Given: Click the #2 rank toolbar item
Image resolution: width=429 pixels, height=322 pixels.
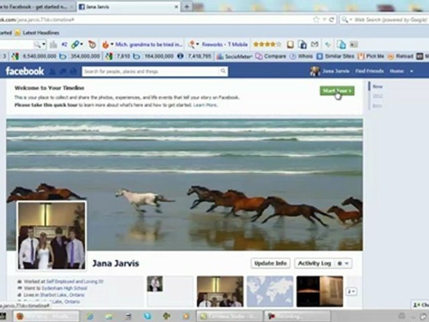Looking at the screenshot, I should pyautogui.click(x=64, y=44).
